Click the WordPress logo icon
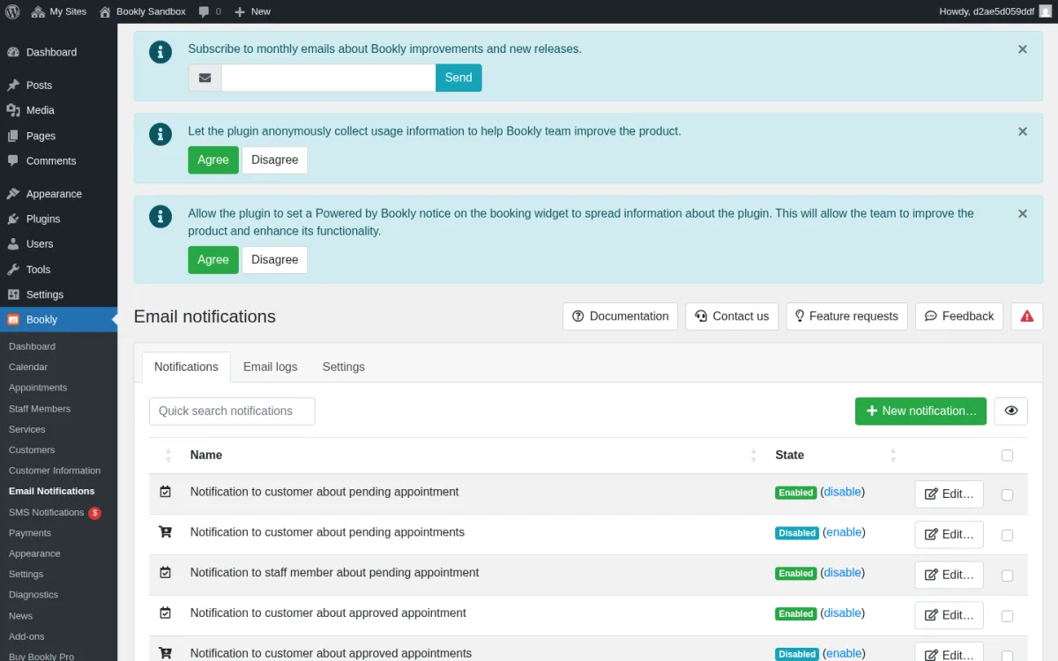 coord(12,11)
